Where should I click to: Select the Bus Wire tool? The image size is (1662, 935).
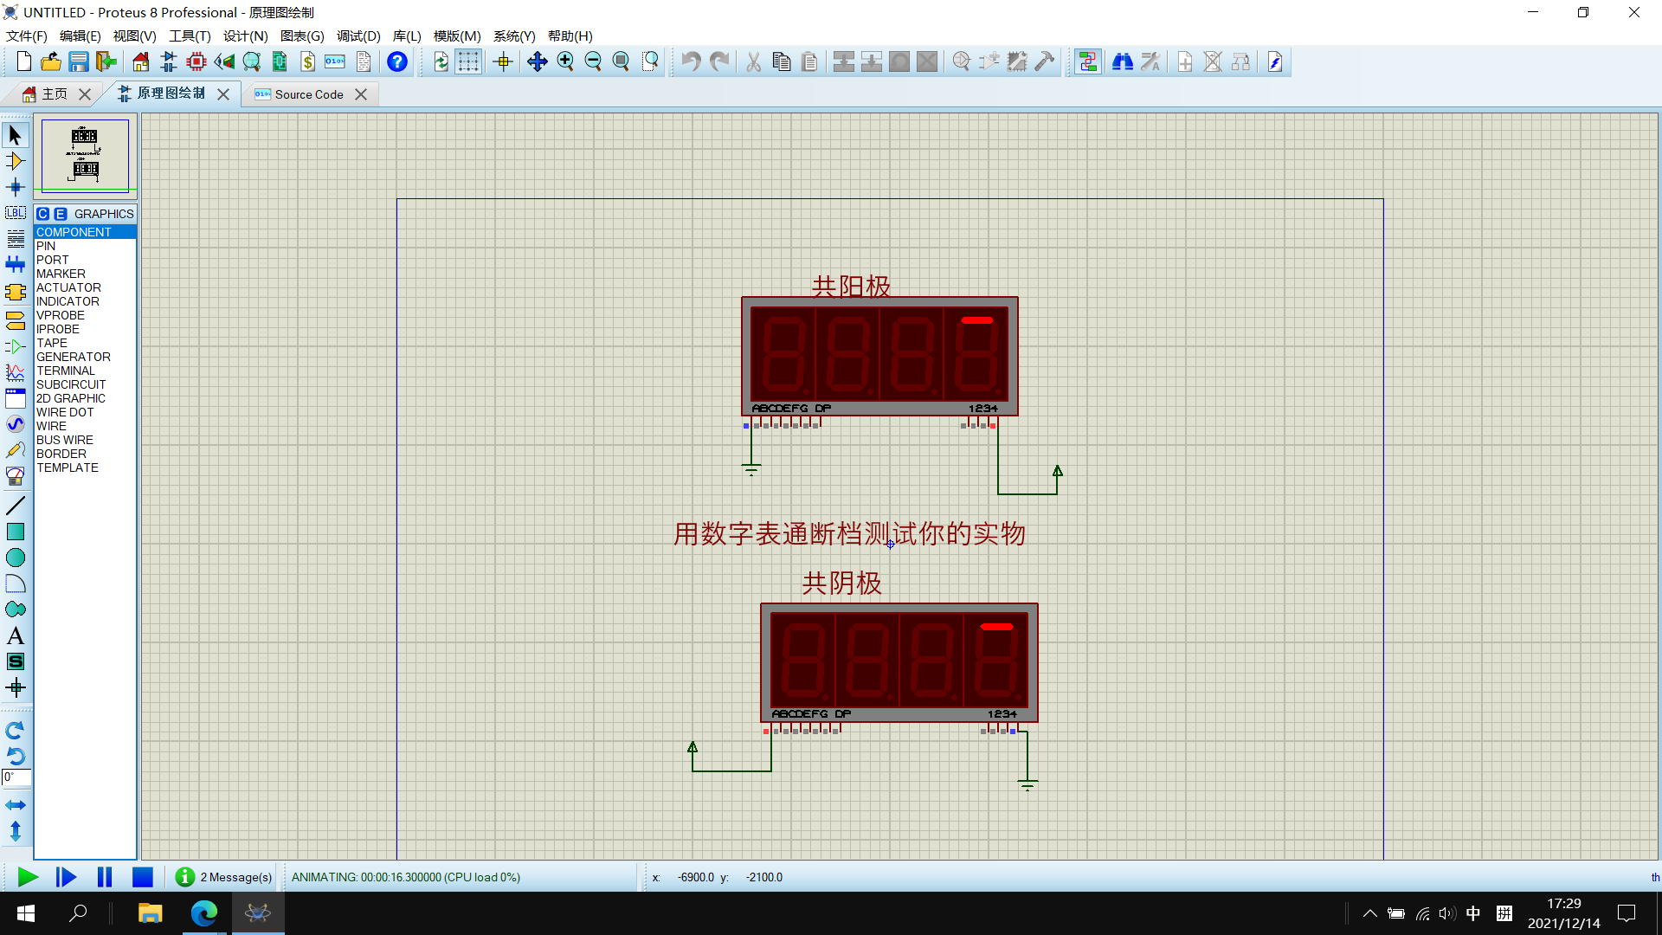click(65, 440)
